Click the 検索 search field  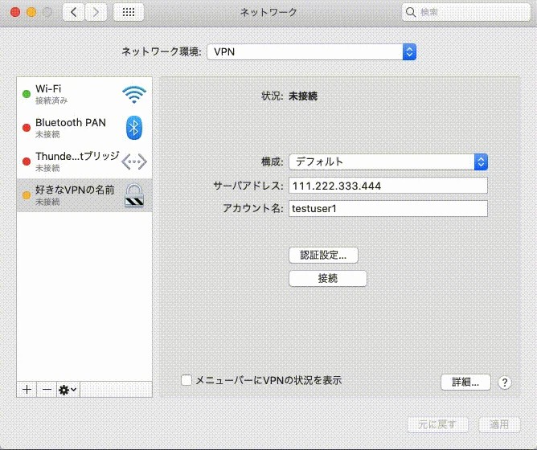[x=465, y=12]
